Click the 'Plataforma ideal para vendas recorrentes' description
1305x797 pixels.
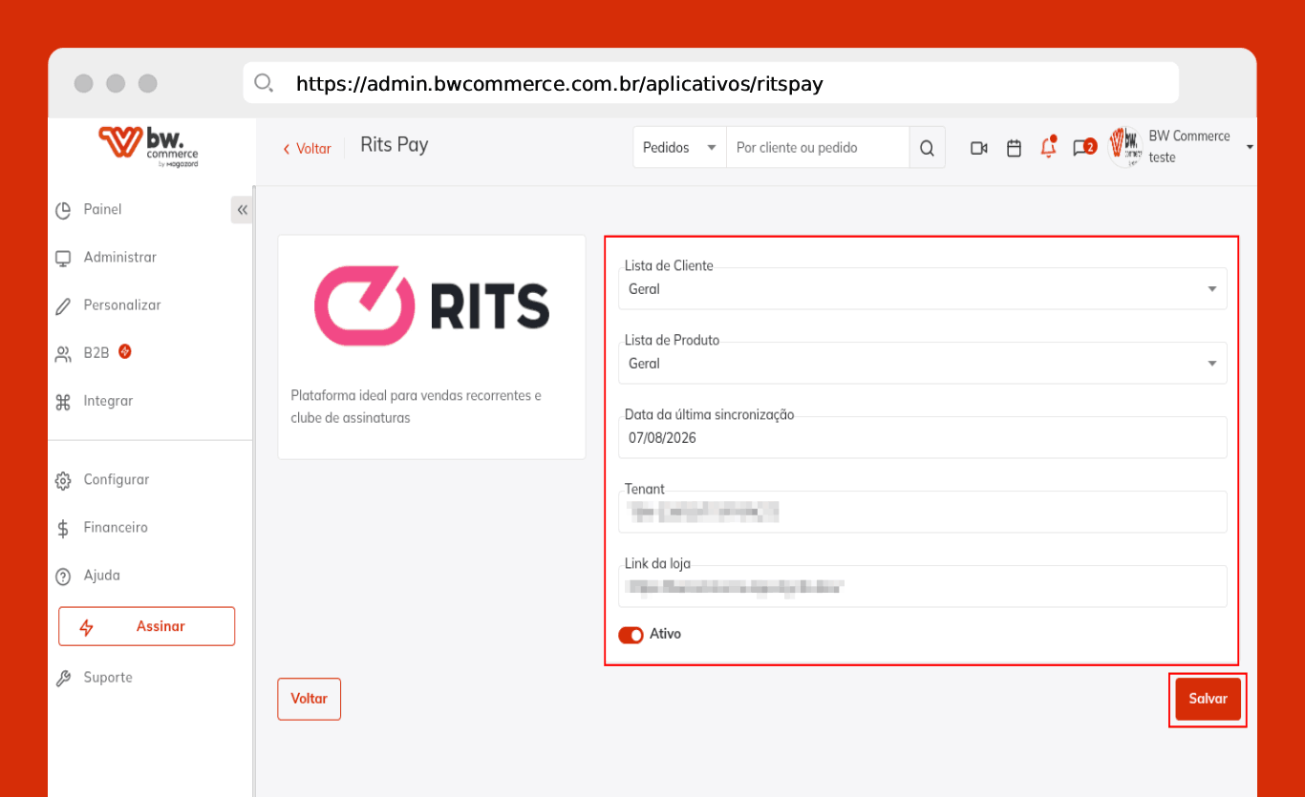tap(417, 406)
